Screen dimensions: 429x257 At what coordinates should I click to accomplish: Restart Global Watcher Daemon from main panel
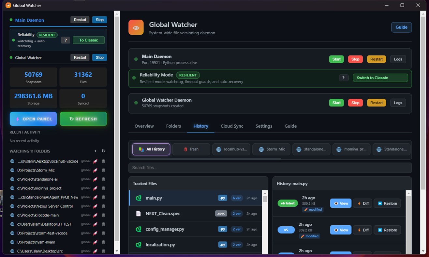(x=377, y=103)
